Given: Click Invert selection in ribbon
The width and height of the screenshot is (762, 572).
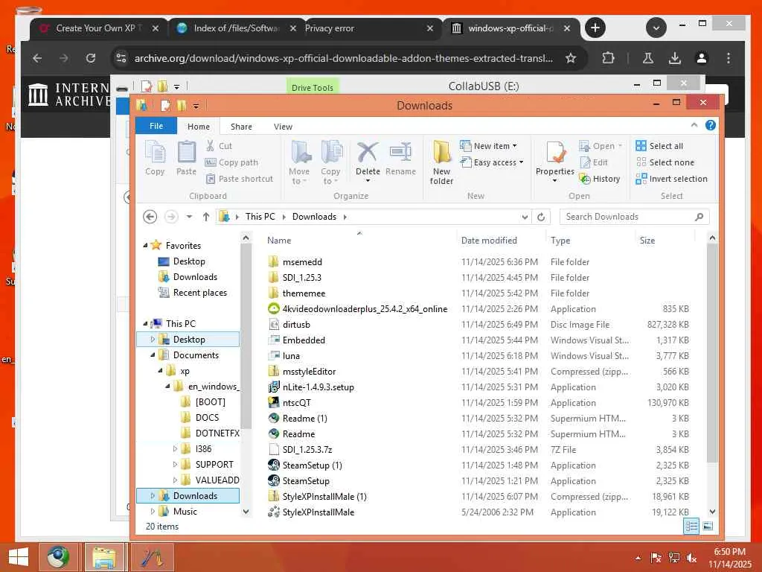Looking at the screenshot, I should [672, 179].
